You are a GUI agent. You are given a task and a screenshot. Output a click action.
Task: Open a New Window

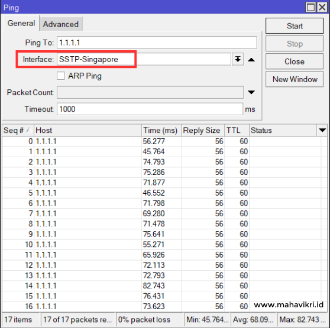[295, 79]
